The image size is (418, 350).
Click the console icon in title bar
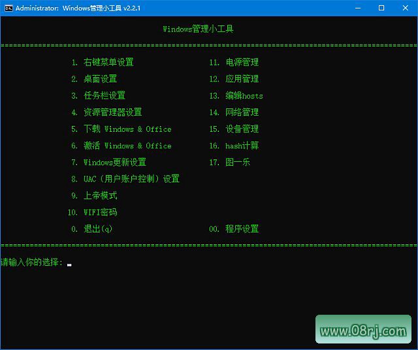click(8, 8)
